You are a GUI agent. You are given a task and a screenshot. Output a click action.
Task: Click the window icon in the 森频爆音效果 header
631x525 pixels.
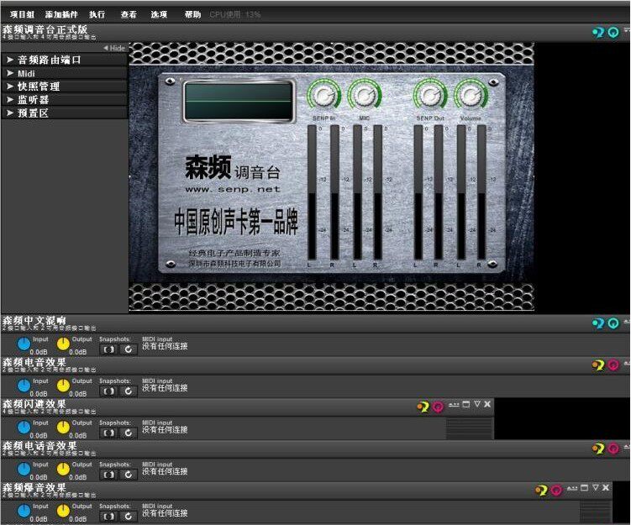pos(584,488)
